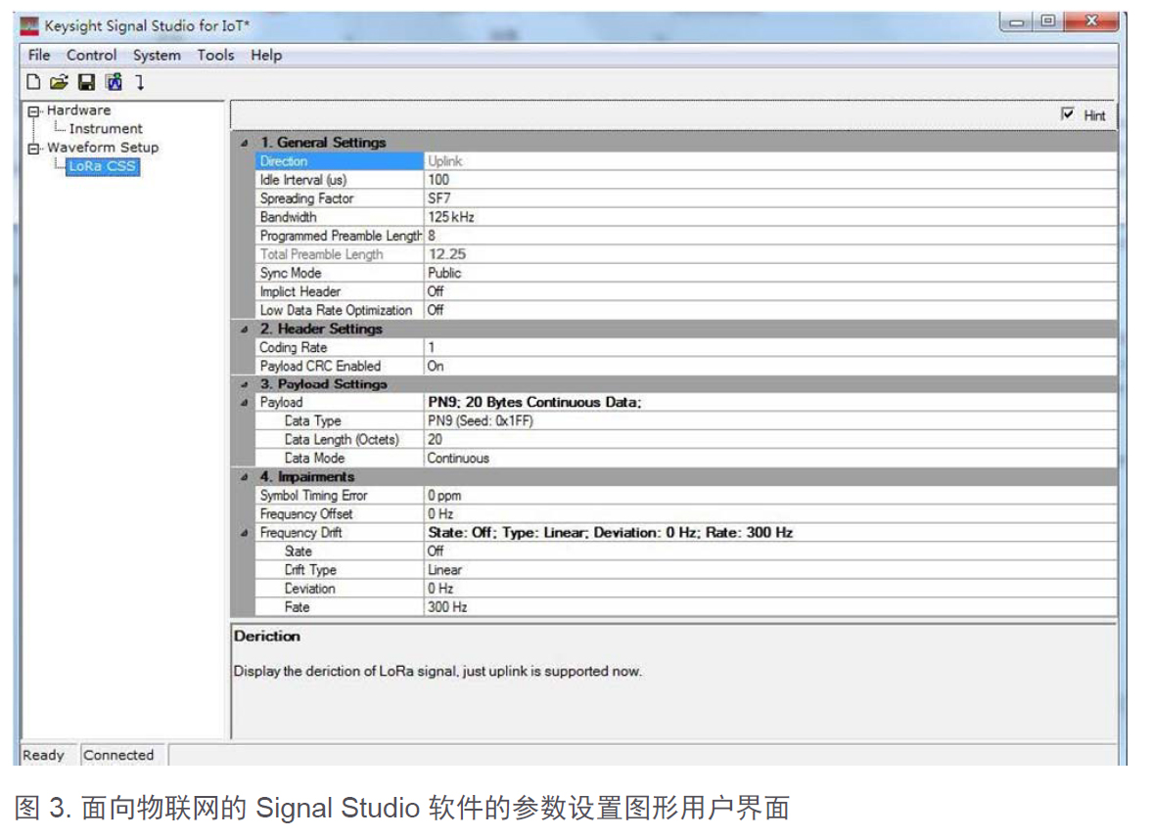Image resolution: width=1151 pixels, height=837 pixels.
Task: Click the Save floppy disk icon
Action: (86, 81)
